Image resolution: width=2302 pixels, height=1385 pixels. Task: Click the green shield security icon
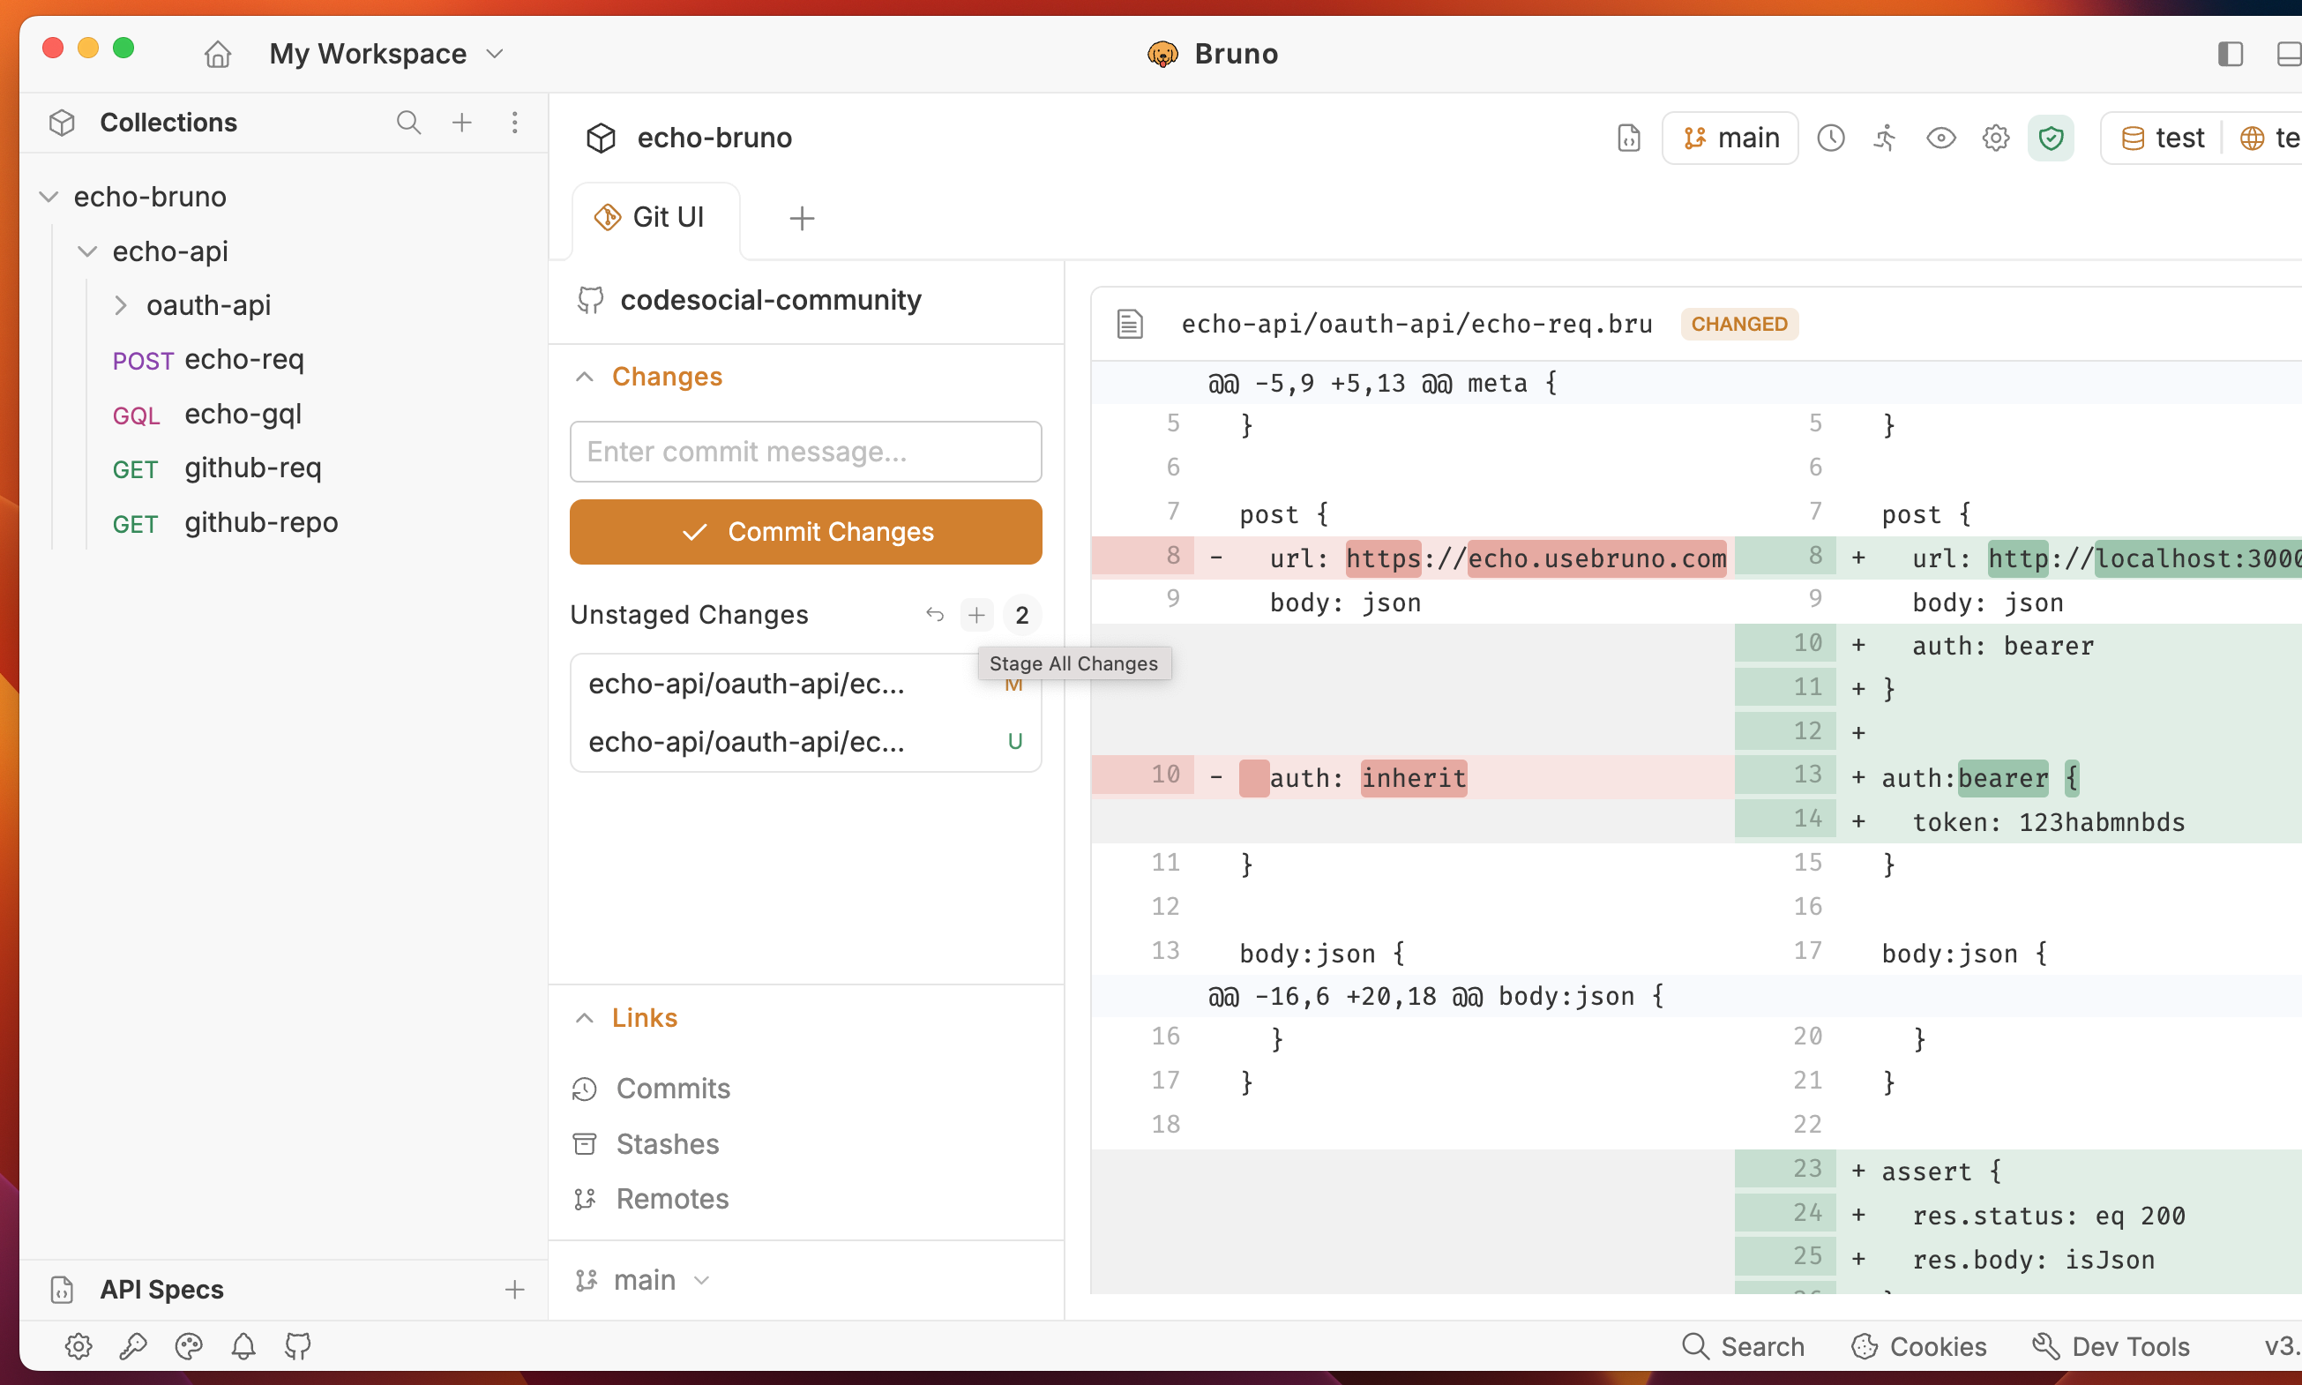(2050, 138)
